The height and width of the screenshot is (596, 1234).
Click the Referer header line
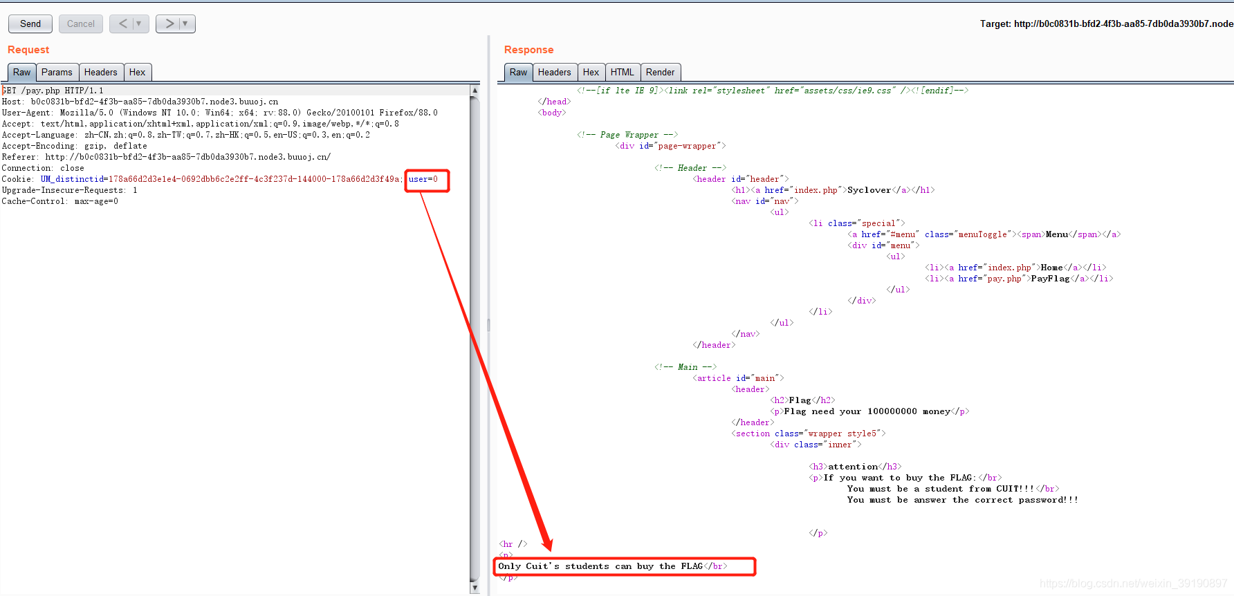point(166,157)
